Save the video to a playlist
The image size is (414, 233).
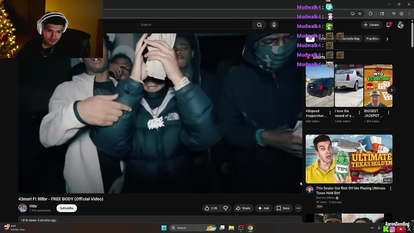click(283, 208)
